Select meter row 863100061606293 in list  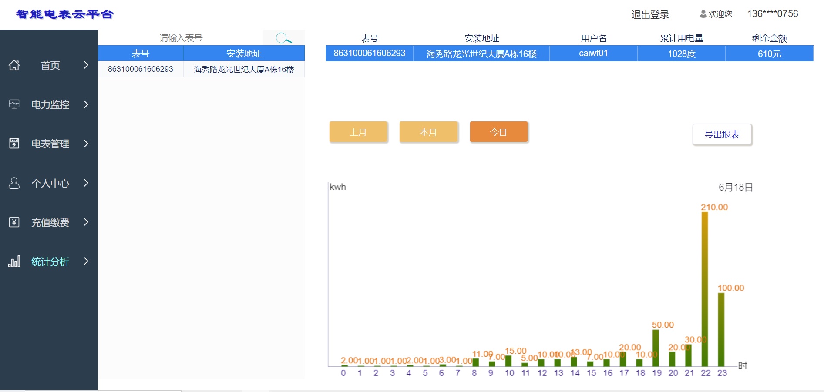201,69
